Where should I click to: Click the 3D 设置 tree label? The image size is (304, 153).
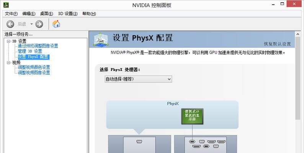point(19,41)
